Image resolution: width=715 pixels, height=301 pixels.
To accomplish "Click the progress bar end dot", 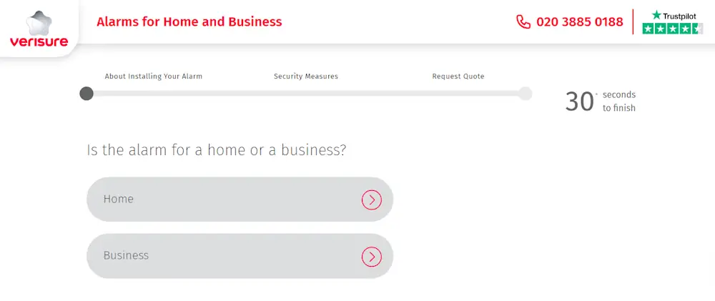I will [x=526, y=94].
